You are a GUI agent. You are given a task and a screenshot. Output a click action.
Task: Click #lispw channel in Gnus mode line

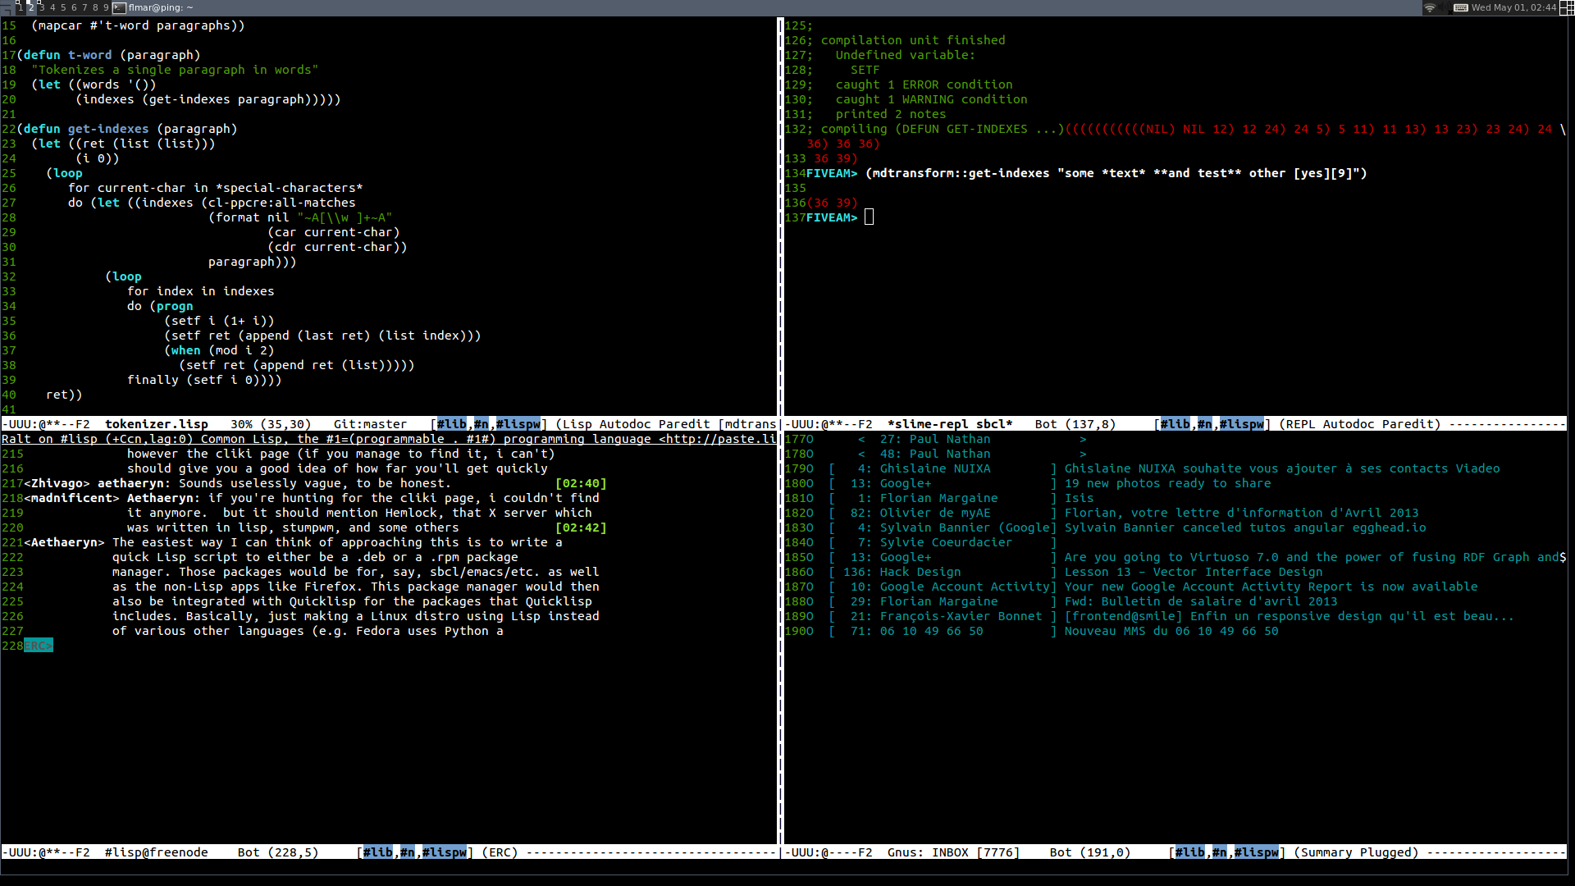[1256, 852]
